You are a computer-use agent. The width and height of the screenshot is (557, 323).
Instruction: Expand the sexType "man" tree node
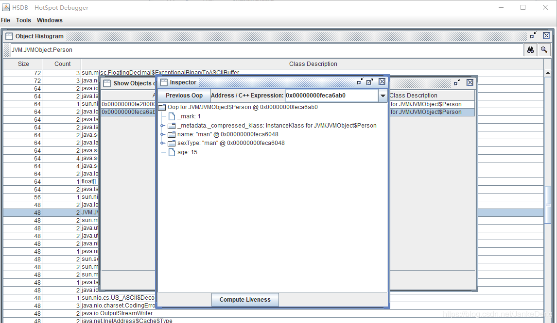(162, 143)
